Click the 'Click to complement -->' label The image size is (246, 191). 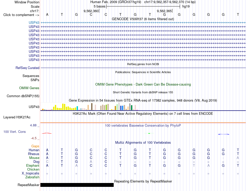pyautogui.click(x=21, y=15)
